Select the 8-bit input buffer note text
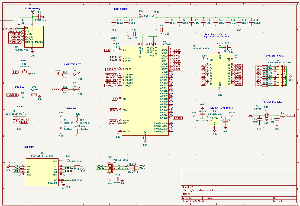300x206 pixels. coord(216,35)
